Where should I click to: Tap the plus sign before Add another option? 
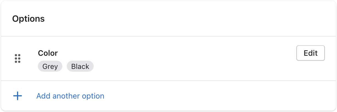(18, 96)
